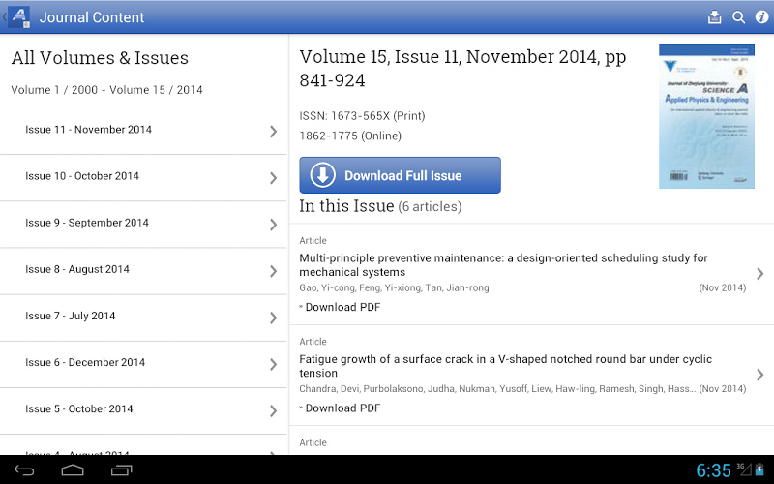Select Issue 10 - October 2014
774x484 pixels.
(144, 177)
